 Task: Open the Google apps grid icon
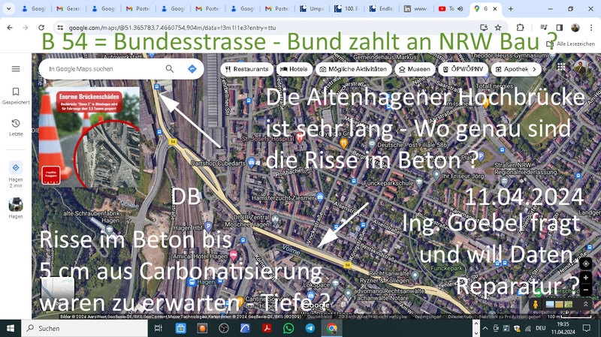561,68
